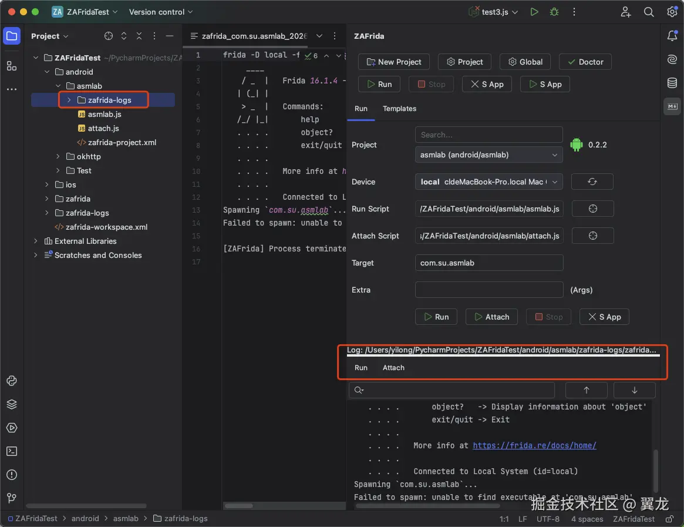Pick Run Script file with locate icon

pyautogui.click(x=592, y=209)
